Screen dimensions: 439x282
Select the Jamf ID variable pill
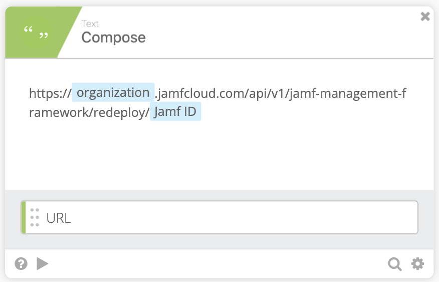(x=175, y=111)
